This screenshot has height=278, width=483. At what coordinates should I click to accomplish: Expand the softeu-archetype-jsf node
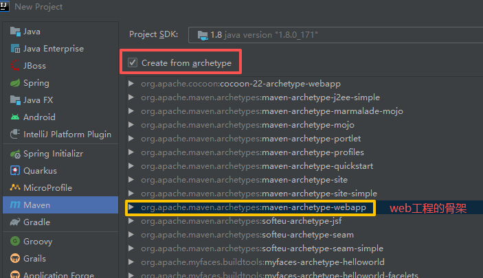coord(131,221)
